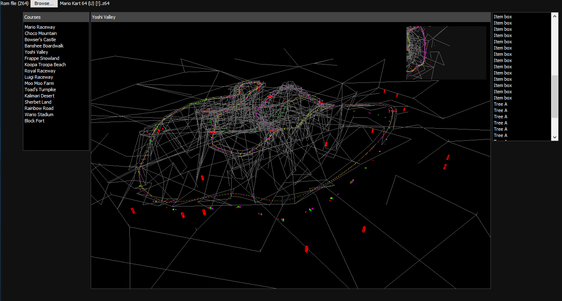Select Banshee Boardwalk course

coord(44,46)
